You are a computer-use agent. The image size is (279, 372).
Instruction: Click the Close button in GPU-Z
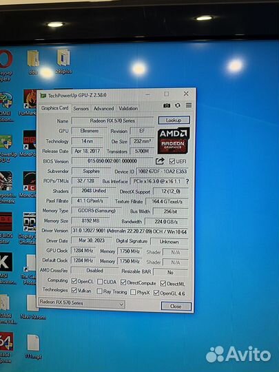[x=176, y=307]
